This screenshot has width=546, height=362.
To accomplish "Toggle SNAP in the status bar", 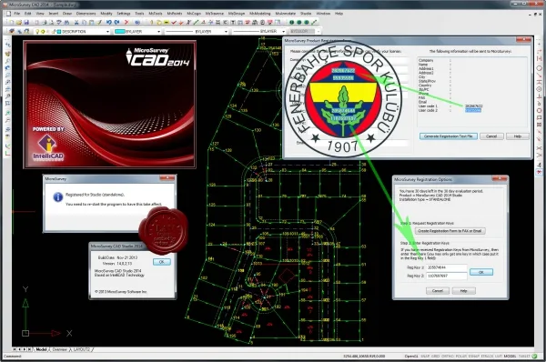I will [x=425, y=356].
